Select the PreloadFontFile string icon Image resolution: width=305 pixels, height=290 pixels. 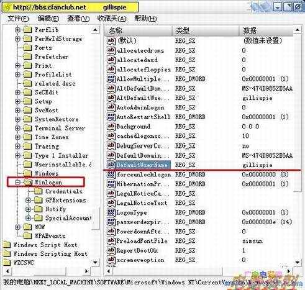pos(111,241)
